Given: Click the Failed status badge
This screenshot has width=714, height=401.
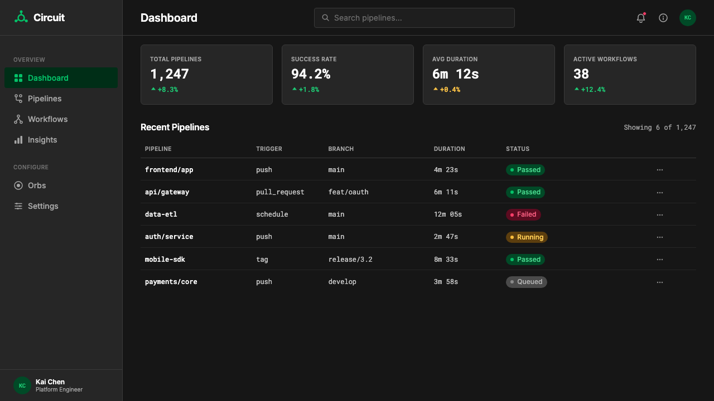Looking at the screenshot, I should (523, 214).
